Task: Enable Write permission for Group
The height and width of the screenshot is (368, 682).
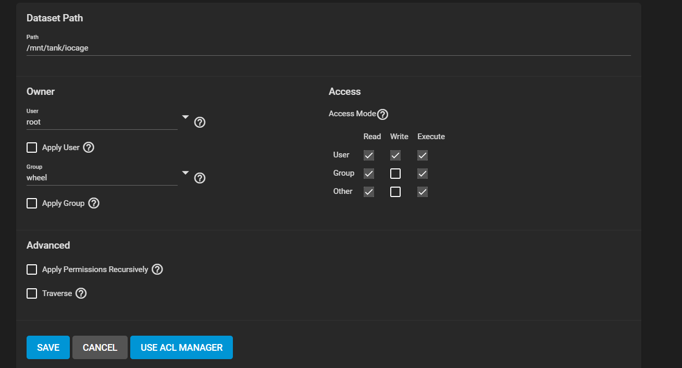Action: coord(395,174)
